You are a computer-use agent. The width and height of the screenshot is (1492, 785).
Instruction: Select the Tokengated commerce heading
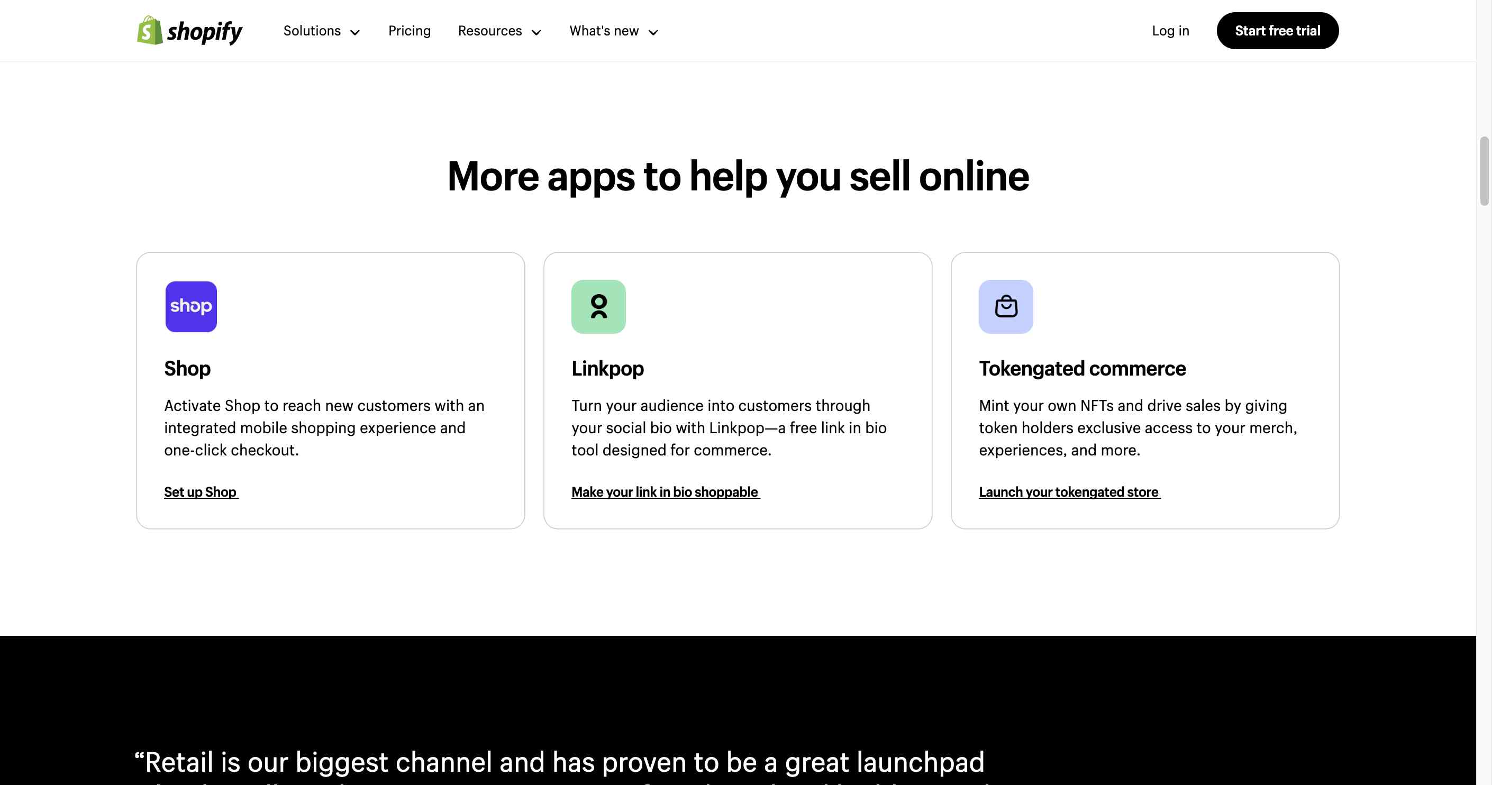click(1082, 368)
